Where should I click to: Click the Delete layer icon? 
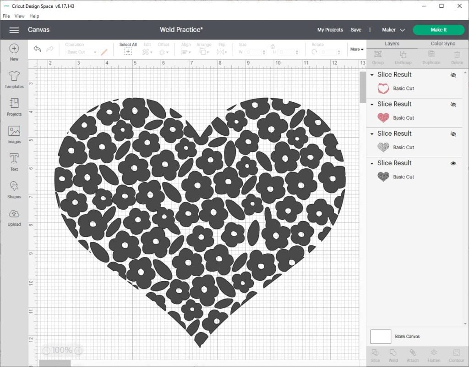point(457,54)
